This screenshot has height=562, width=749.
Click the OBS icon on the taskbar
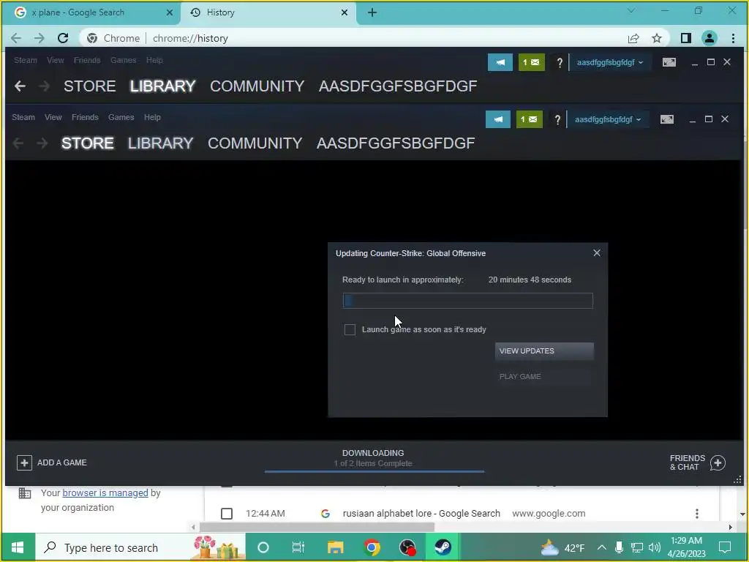click(x=407, y=547)
